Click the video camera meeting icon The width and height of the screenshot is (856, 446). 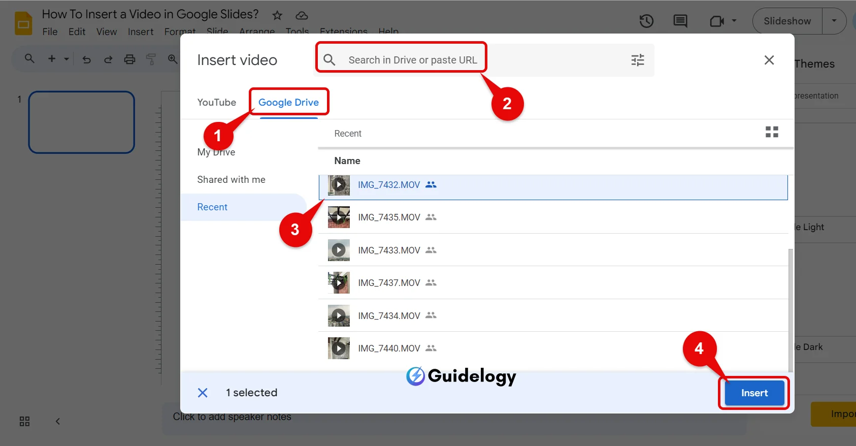click(717, 21)
